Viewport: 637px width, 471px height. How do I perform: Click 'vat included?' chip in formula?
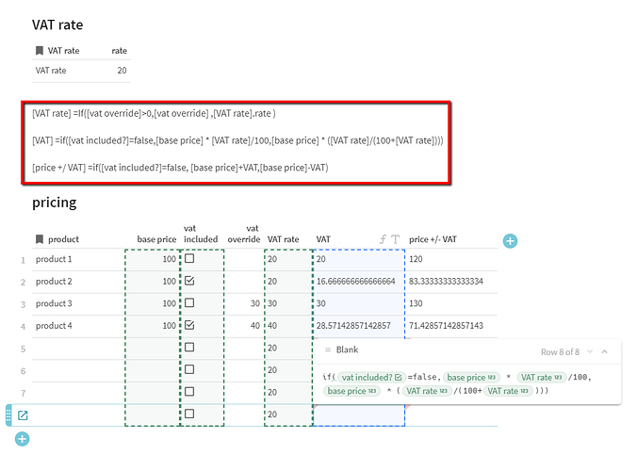coord(371,377)
